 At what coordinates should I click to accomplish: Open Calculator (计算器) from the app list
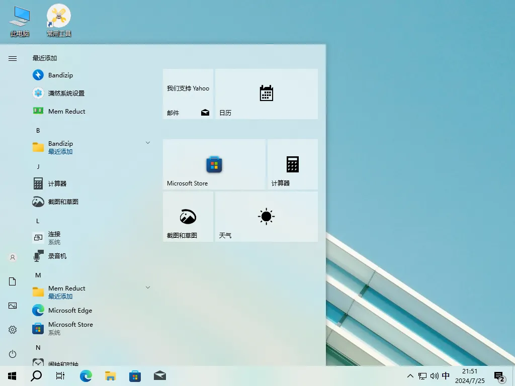[x=58, y=183]
